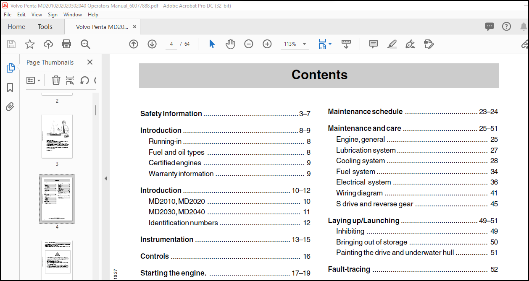
Task: Click the upload to cloud icon
Action: click(x=48, y=44)
